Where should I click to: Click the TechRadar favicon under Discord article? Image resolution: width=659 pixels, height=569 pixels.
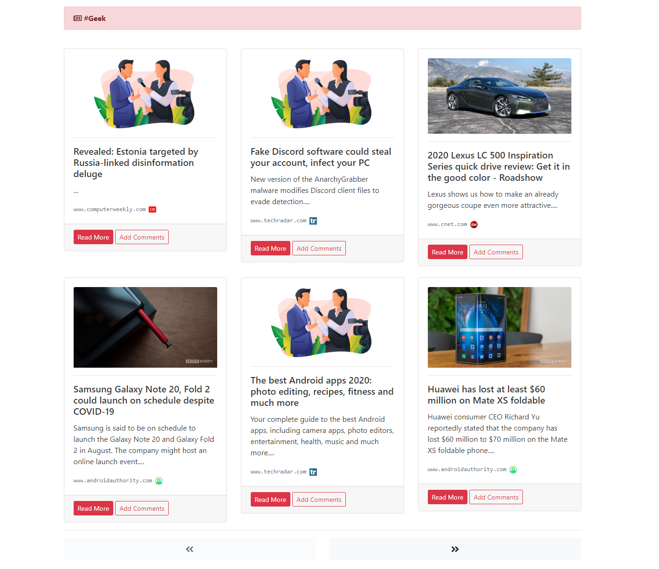point(313,221)
